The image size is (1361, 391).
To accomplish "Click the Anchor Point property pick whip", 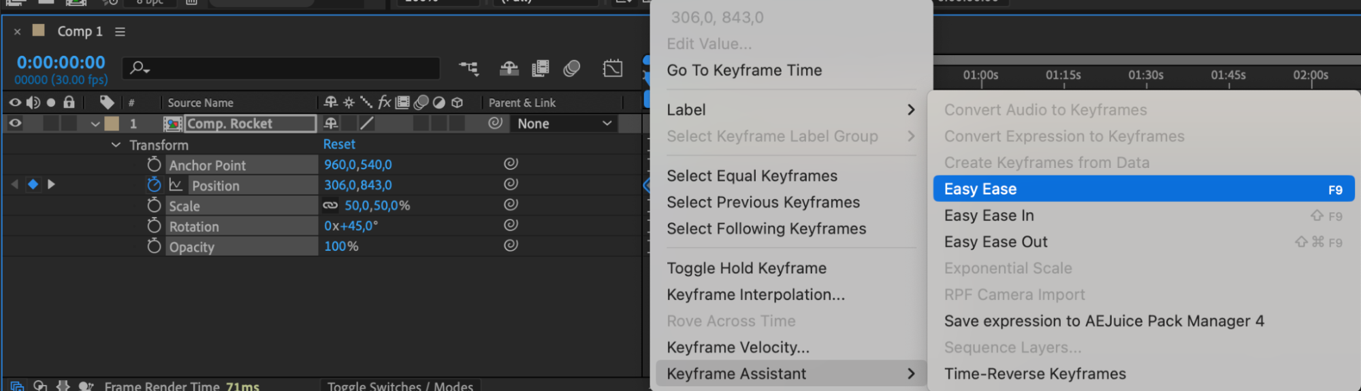I will point(511,164).
